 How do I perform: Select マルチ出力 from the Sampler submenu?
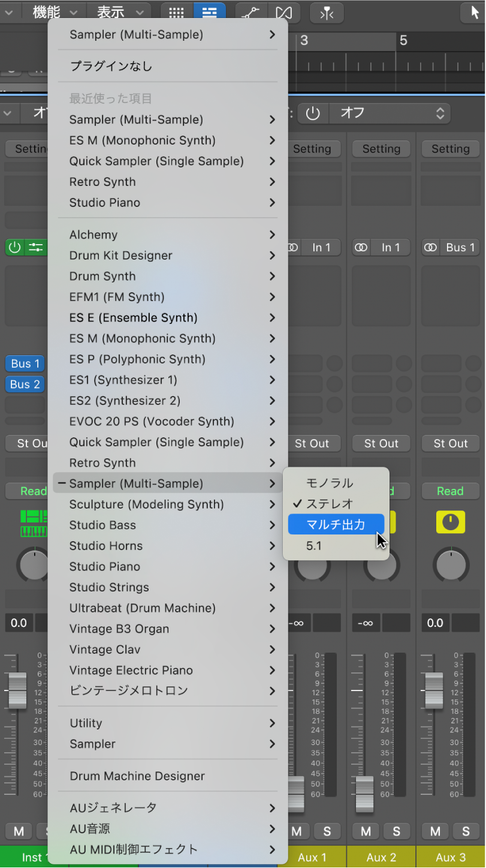(336, 523)
